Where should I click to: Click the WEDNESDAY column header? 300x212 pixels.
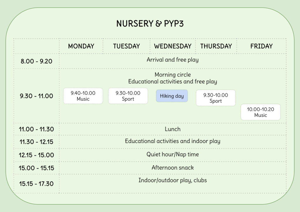coord(173,46)
